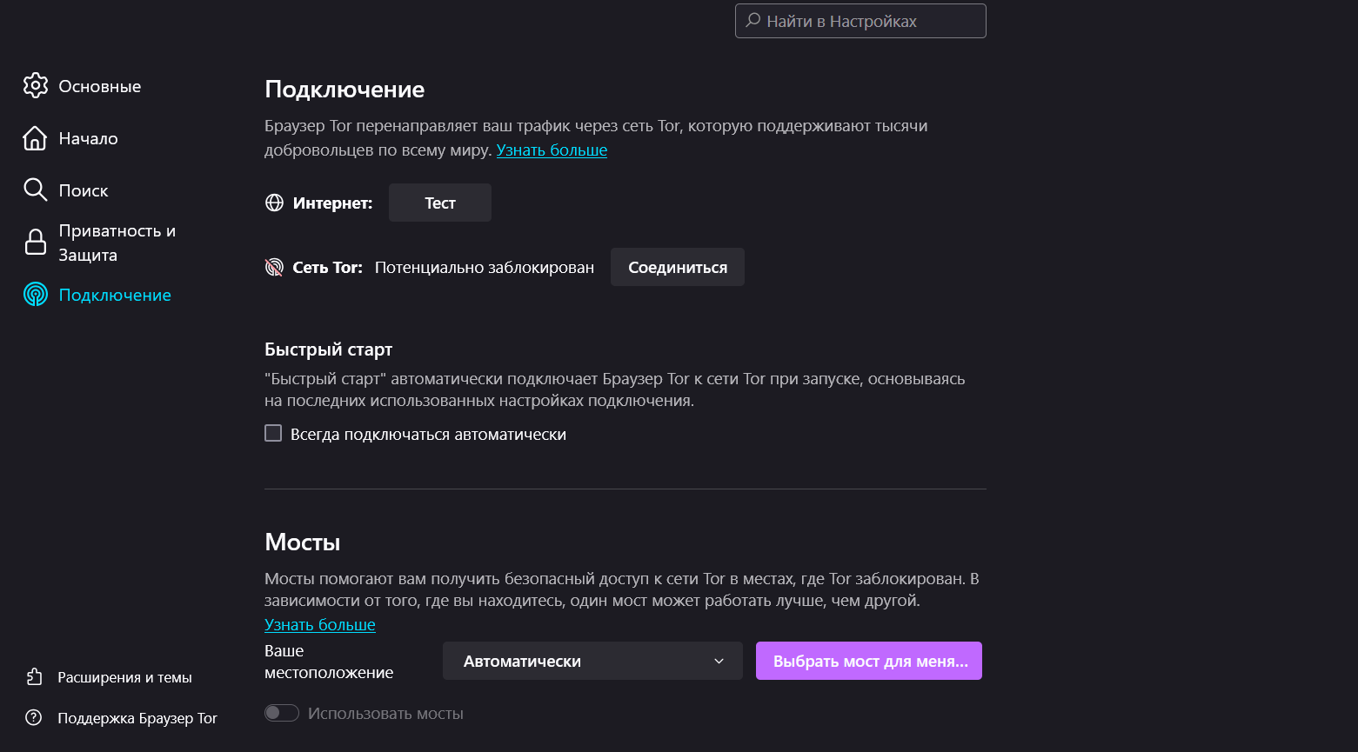
Task: Click the Использовать мосты label text
Action: [x=385, y=713]
